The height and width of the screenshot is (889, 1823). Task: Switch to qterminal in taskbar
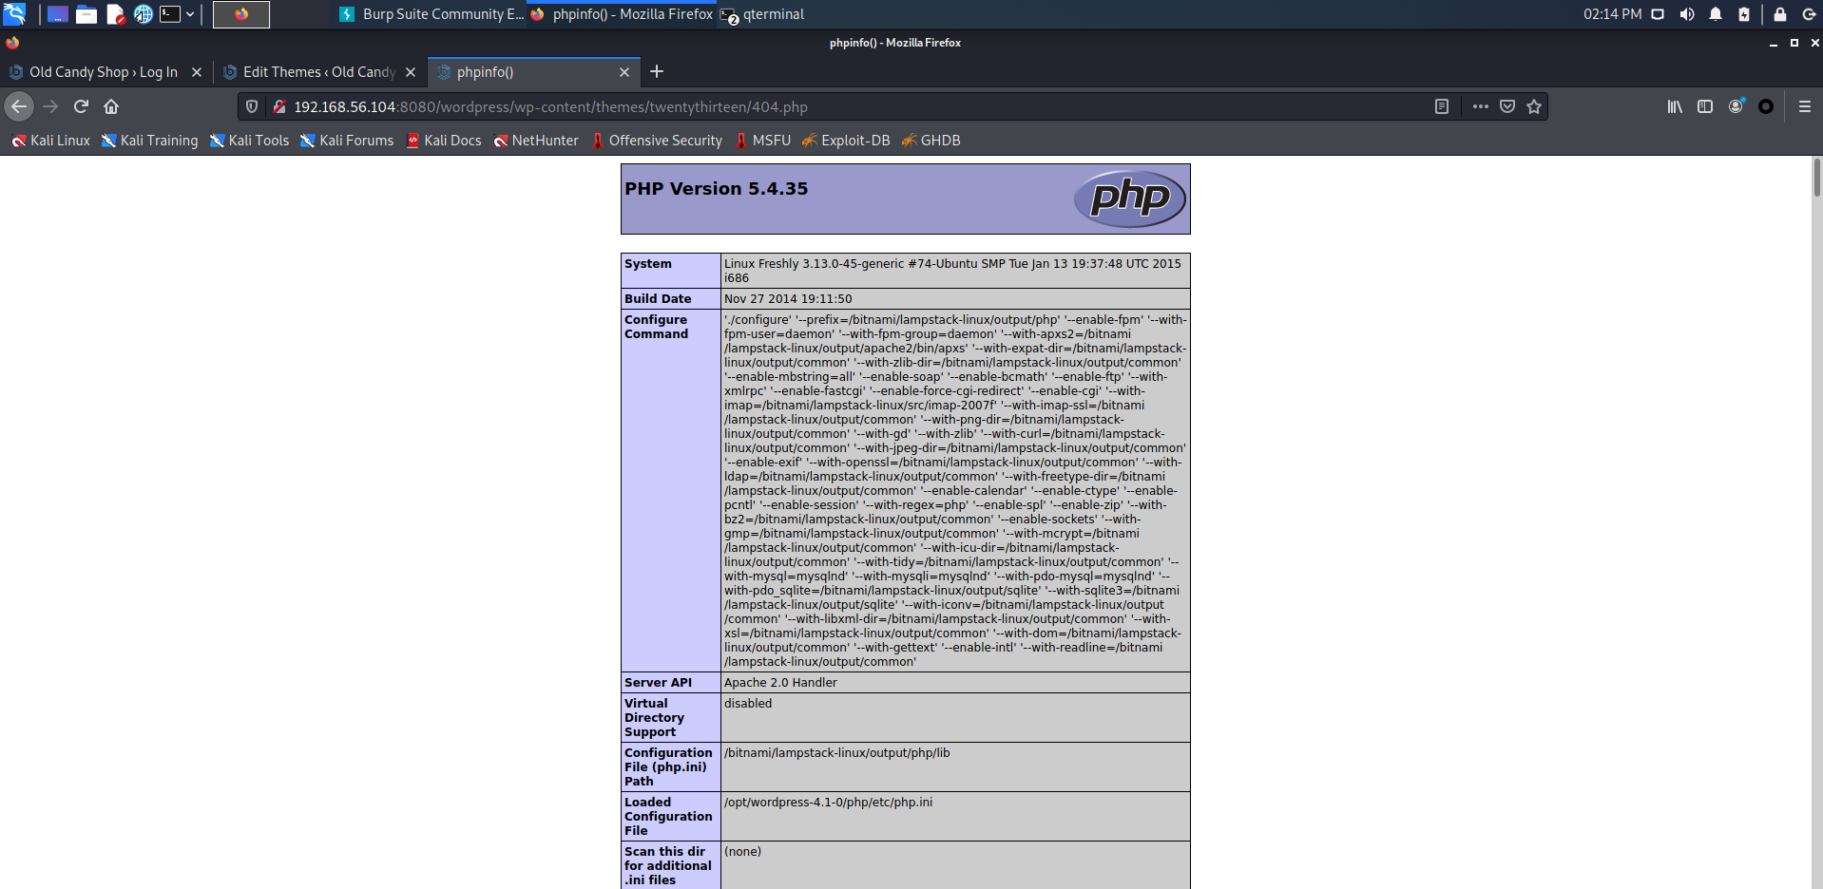click(762, 14)
